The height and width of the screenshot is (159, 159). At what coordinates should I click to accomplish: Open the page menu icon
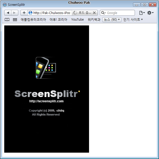point(142,13)
